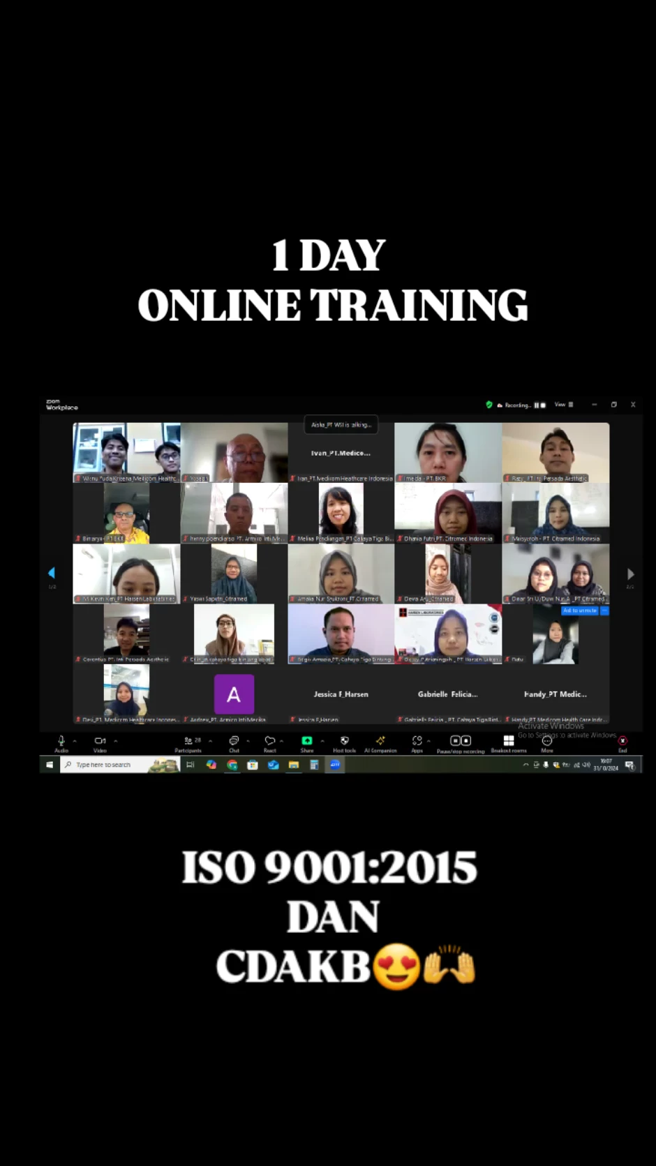Open the AI Companion
The height and width of the screenshot is (1166, 656).
380,742
